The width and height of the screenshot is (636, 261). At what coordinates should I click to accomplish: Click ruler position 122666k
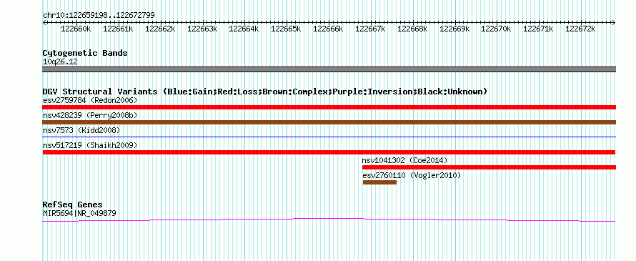328,29
